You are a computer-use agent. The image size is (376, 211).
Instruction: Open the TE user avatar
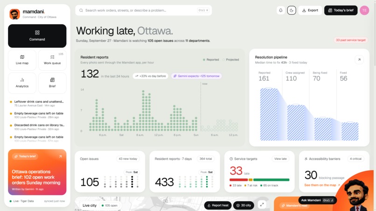(x=364, y=10)
